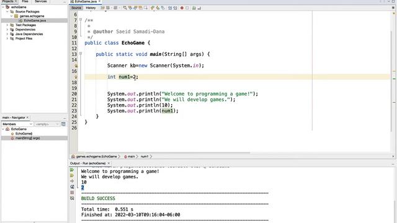Image resolution: width=397 pixels, height=223 pixels.
Task: Collapse the Source Packages node
Action: pos(7,12)
